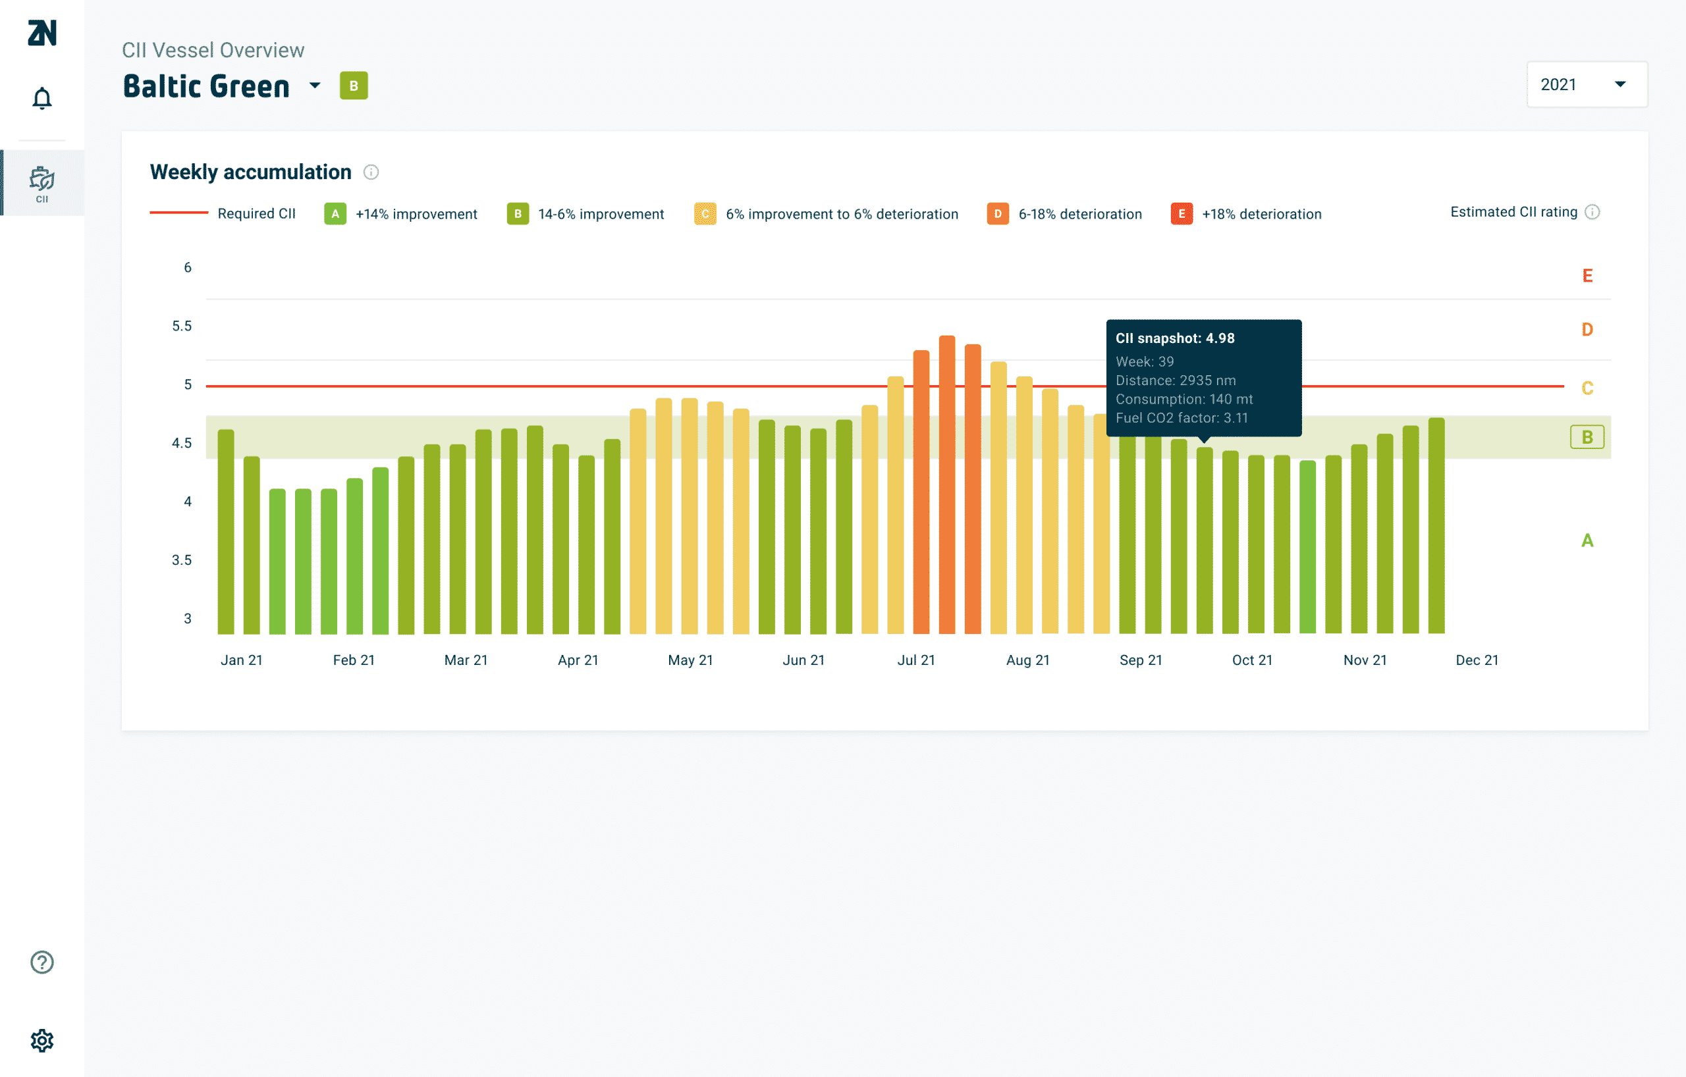Click the Apr 21 axis label
1686x1077 pixels.
pos(578,660)
